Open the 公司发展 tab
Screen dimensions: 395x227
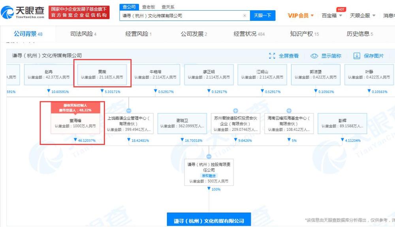coord(194,33)
